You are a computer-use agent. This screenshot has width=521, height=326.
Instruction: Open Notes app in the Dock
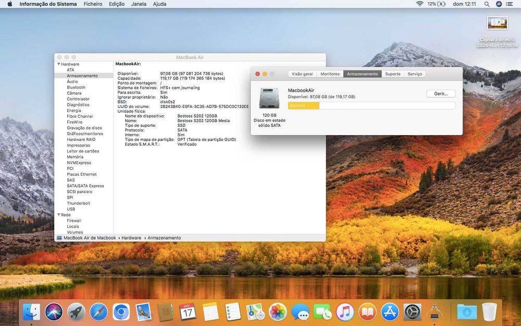point(210,312)
